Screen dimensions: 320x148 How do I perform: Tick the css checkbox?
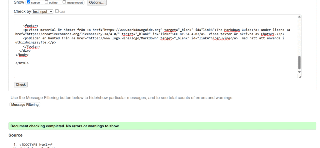click(57, 11)
